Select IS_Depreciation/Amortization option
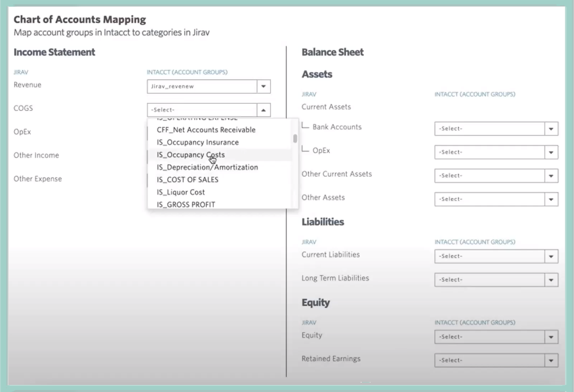Screen dimensions: 574x392 pyautogui.click(x=207, y=167)
